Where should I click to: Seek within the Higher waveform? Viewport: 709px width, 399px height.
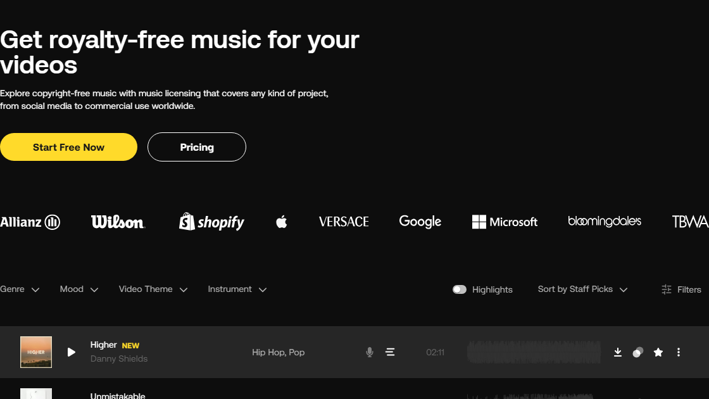point(534,352)
